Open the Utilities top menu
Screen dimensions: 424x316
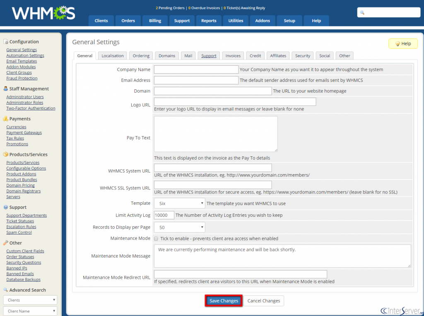tap(236, 21)
